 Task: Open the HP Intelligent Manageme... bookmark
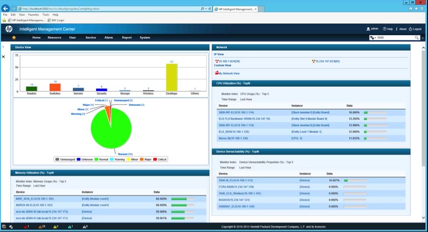pyautogui.click(x=27, y=20)
